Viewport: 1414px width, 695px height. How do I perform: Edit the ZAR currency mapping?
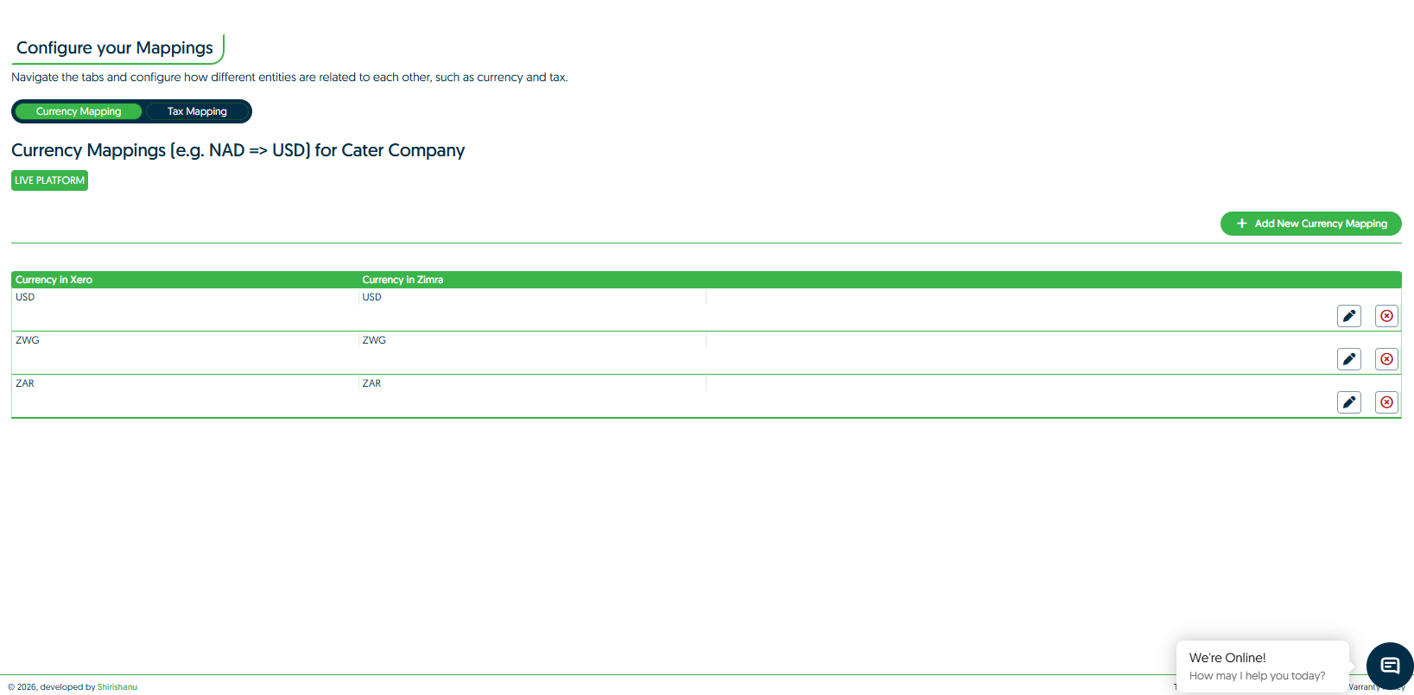(1348, 402)
